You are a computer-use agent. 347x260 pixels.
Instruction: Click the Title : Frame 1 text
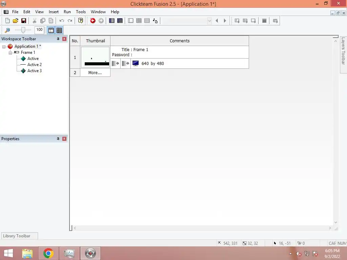tap(135, 50)
